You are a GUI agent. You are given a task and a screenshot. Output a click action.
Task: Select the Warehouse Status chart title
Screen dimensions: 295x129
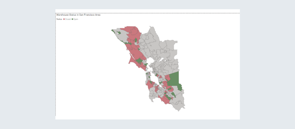tap(78, 15)
